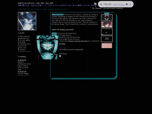Click the 'stamps' label
This screenshot has height=114, width=152.
click(107, 14)
